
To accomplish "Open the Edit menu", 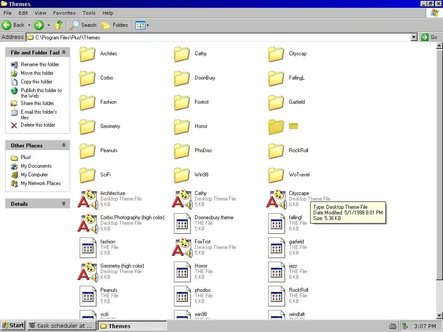I will 23,13.
